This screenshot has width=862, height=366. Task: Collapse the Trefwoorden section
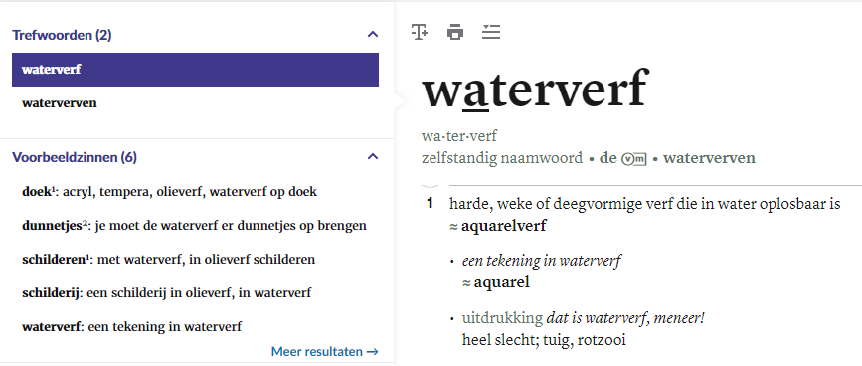pos(373,35)
